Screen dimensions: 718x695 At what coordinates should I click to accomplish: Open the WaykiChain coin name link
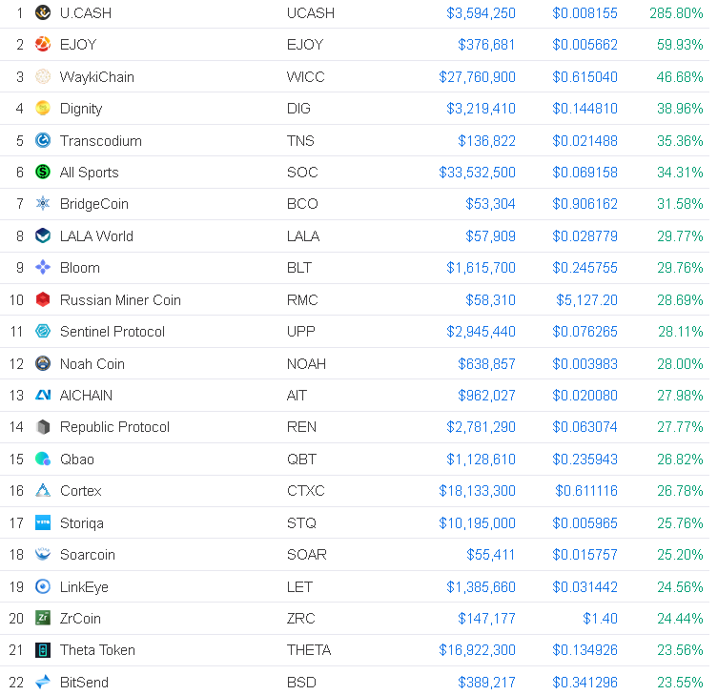pos(97,76)
